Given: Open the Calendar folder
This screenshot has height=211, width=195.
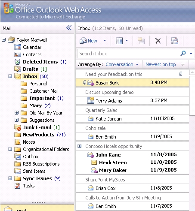Looking at the screenshot, I should coord(32,47).
